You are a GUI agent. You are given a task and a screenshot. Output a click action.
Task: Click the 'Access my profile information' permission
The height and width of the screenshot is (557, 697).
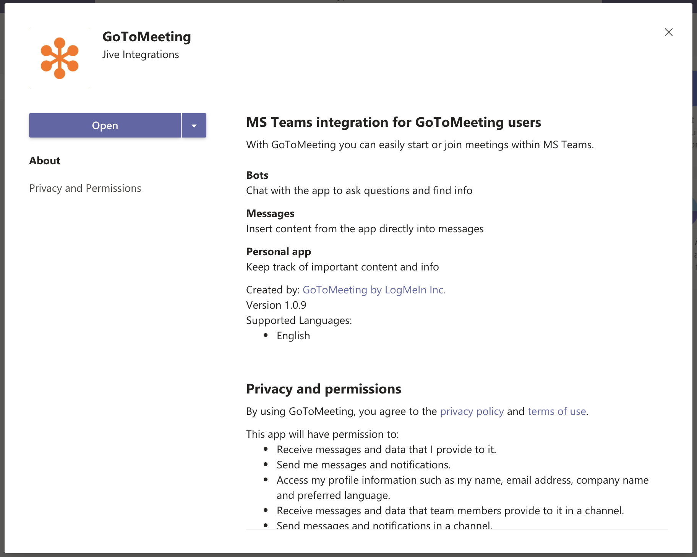click(462, 480)
